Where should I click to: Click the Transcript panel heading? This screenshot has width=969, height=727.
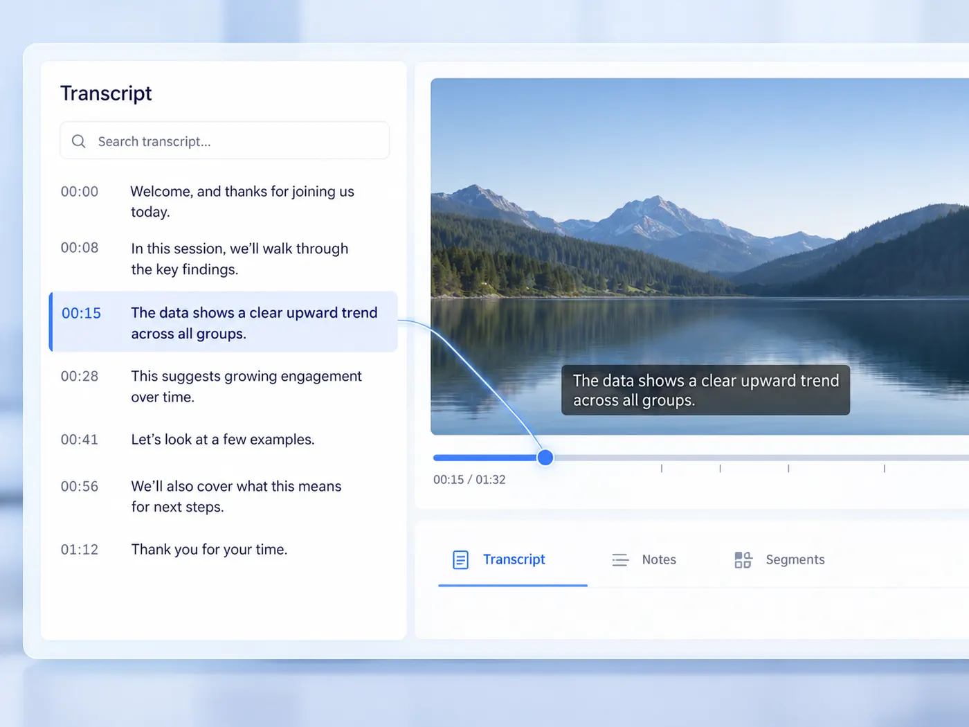(x=106, y=93)
